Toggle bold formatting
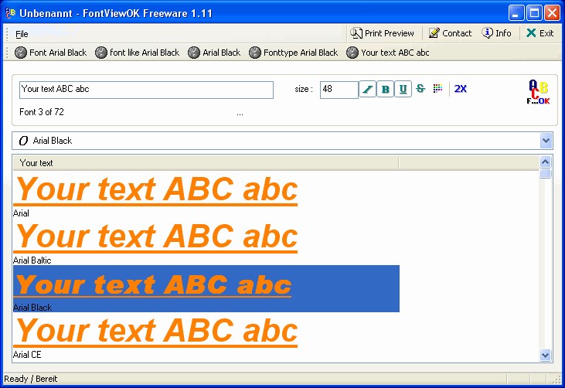 click(x=385, y=89)
